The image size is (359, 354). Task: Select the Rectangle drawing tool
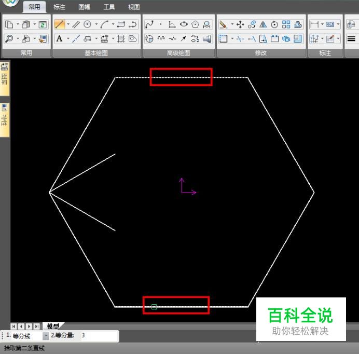pos(121,24)
